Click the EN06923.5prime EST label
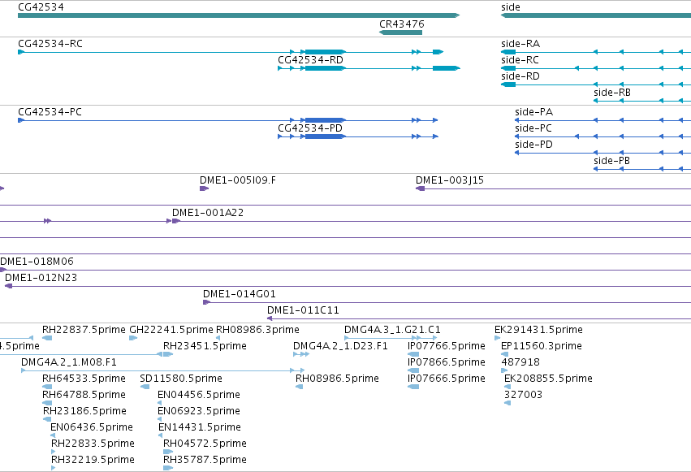The width and height of the screenshot is (691, 472). (x=199, y=411)
